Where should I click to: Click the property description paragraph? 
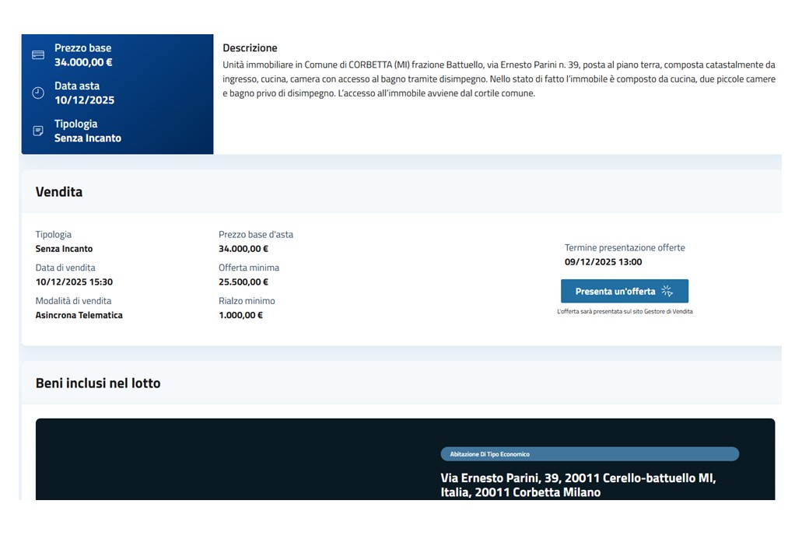(x=499, y=79)
